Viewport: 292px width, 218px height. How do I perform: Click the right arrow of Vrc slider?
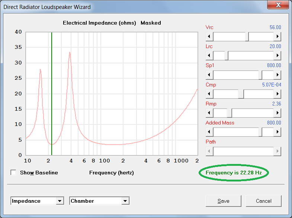[x=277, y=37]
